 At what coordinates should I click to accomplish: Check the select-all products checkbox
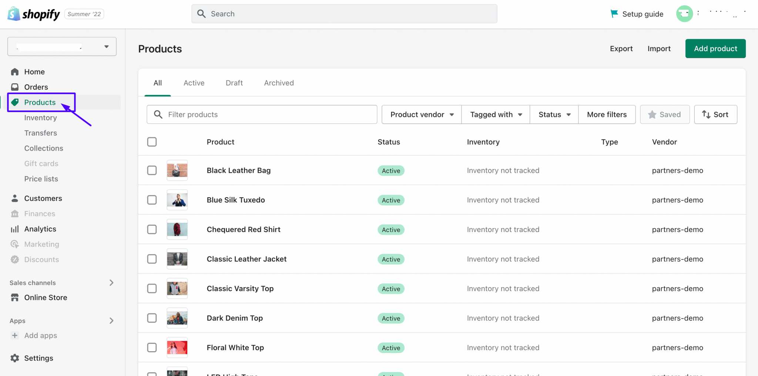point(152,142)
